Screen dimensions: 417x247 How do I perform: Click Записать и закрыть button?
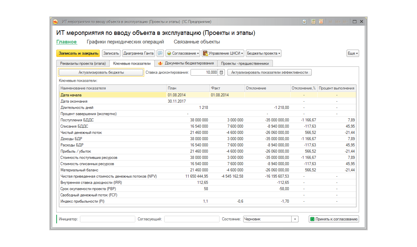point(78,53)
